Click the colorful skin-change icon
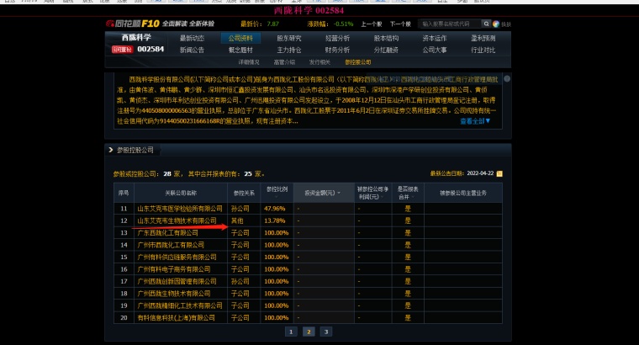Viewport: 639px width, 345px height. pos(496,24)
